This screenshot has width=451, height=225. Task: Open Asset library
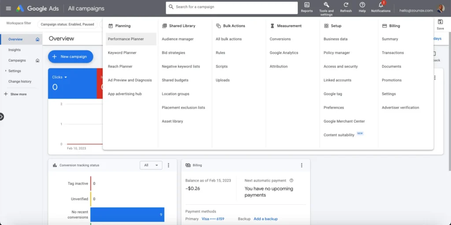(x=172, y=121)
